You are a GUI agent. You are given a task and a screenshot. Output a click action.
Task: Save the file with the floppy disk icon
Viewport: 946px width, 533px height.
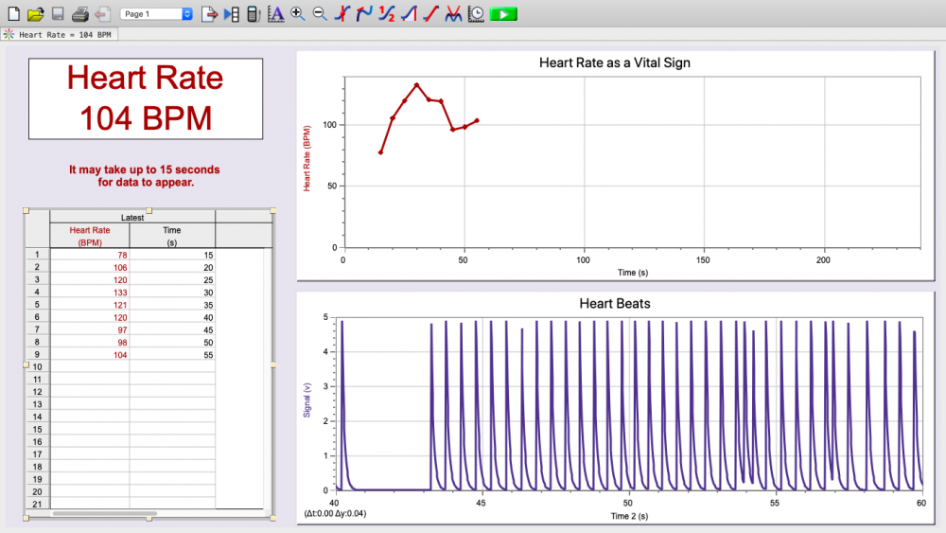point(58,14)
